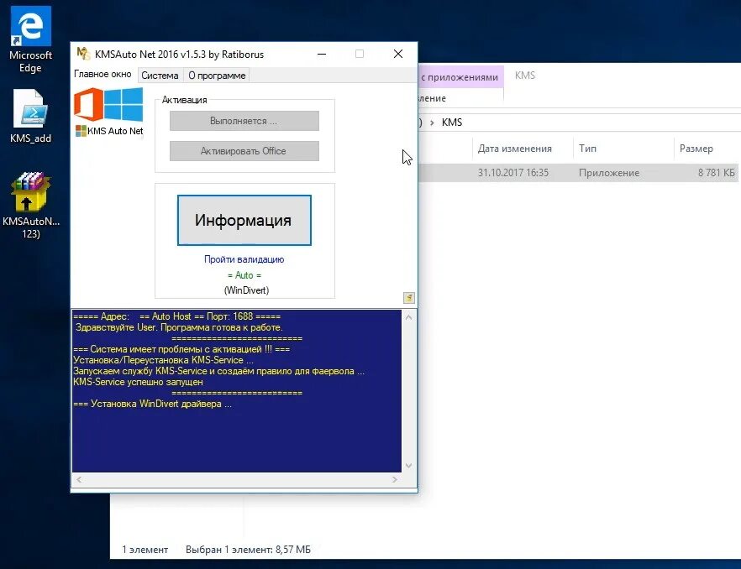This screenshot has height=569, width=741.
Task: Minimize the KMSAuto Net window
Action: [322, 54]
